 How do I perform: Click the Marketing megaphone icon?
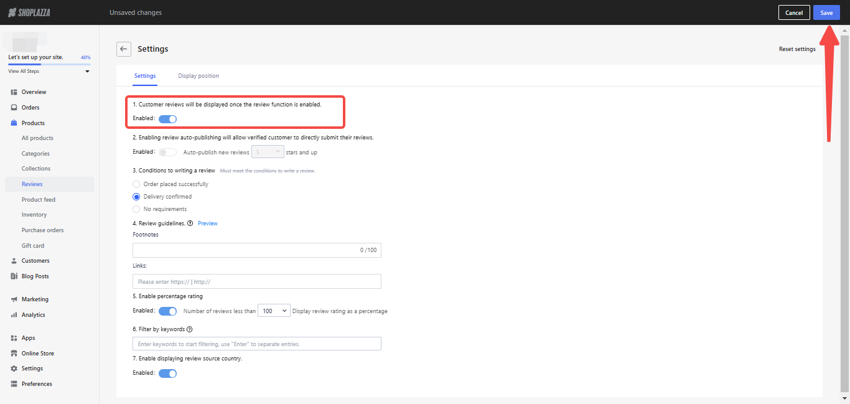tap(14, 299)
